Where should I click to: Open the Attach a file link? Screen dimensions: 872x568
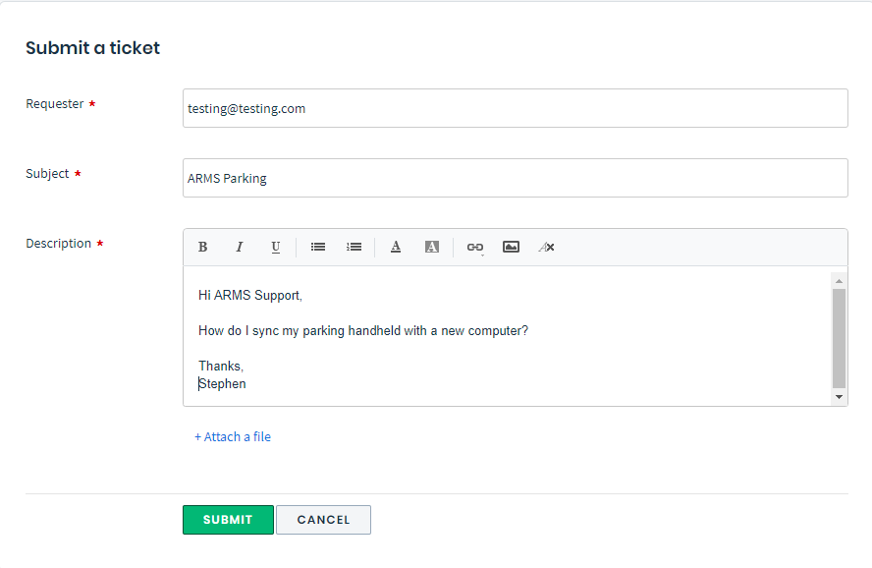click(x=233, y=436)
